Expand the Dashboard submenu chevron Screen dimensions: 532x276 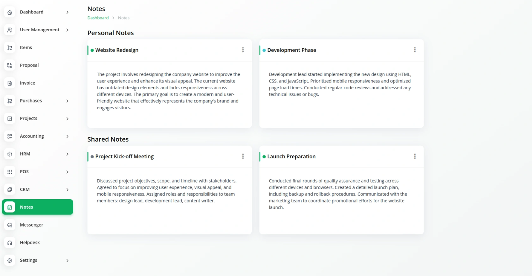[x=68, y=12]
